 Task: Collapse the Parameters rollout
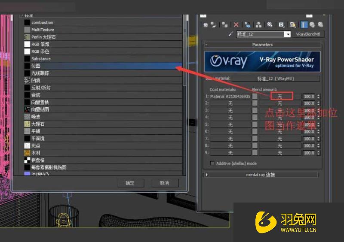[262, 45]
